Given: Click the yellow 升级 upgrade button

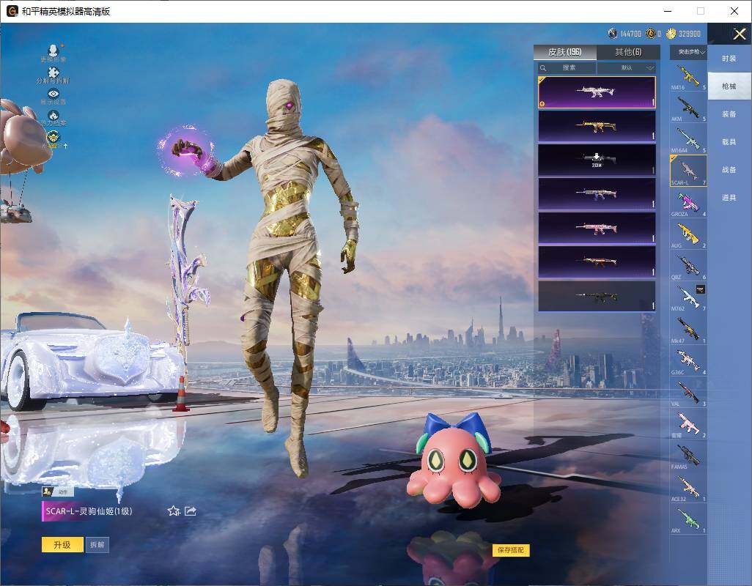Looking at the screenshot, I should click(62, 545).
